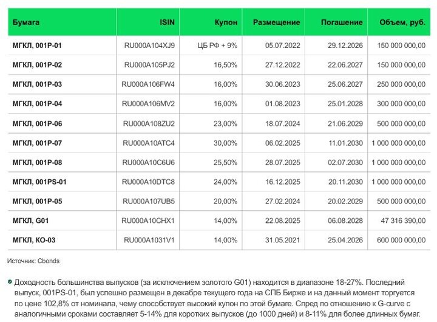The image size is (437, 322).
Task: Click maturity date 06.08.2028
Action: click(x=345, y=221)
